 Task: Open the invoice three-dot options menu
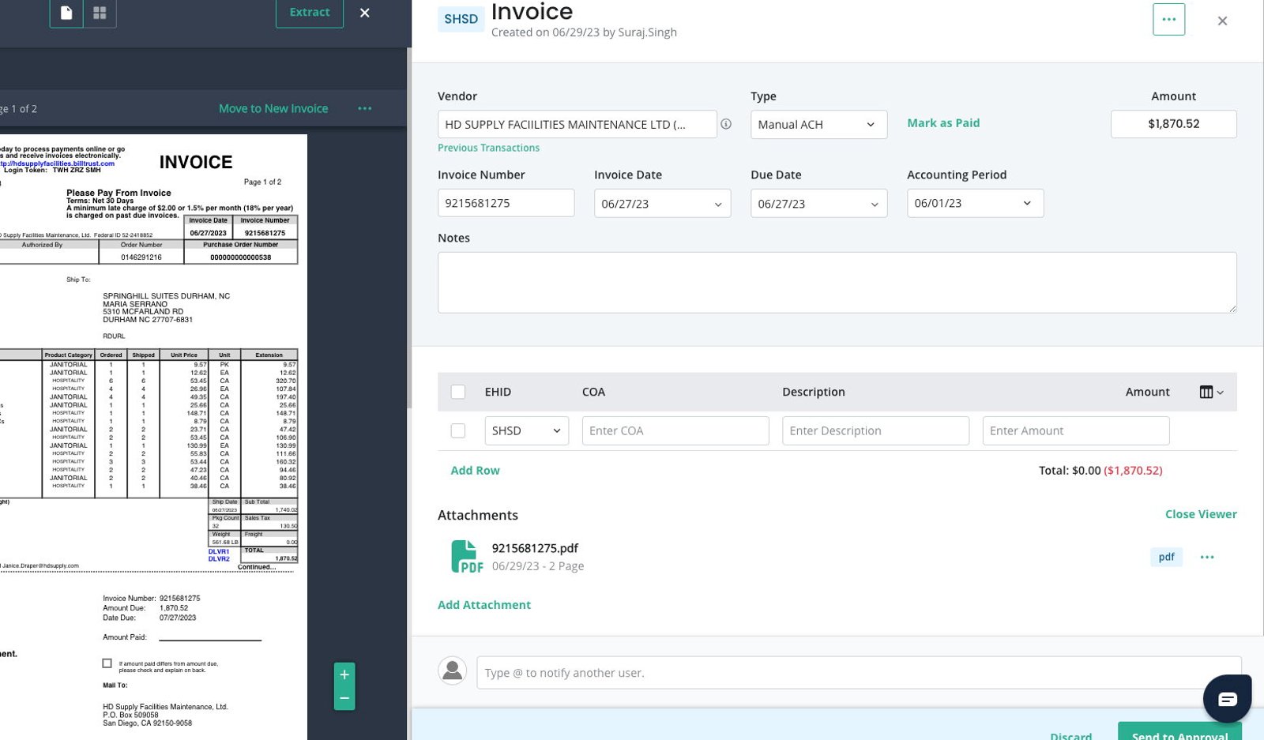pyautogui.click(x=1168, y=19)
